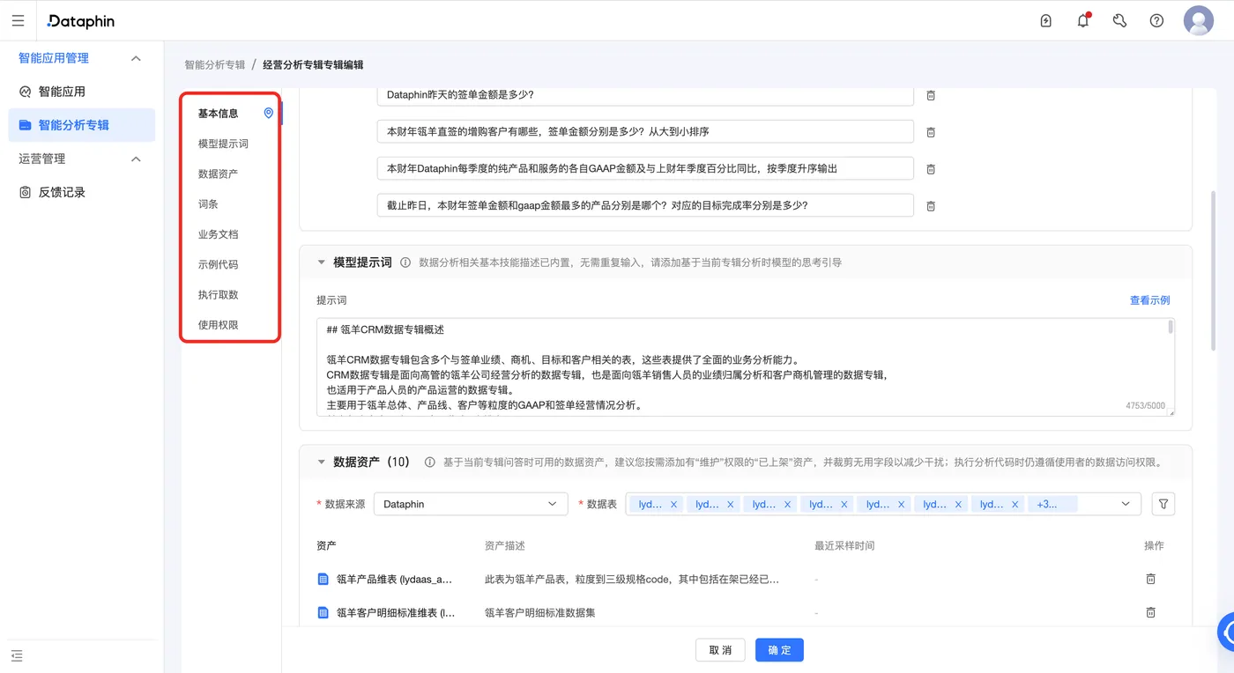The height and width of the screenshot is (673, 1234).
Task: Delete the question starting with 截止昨日
Action: (930, 206)
